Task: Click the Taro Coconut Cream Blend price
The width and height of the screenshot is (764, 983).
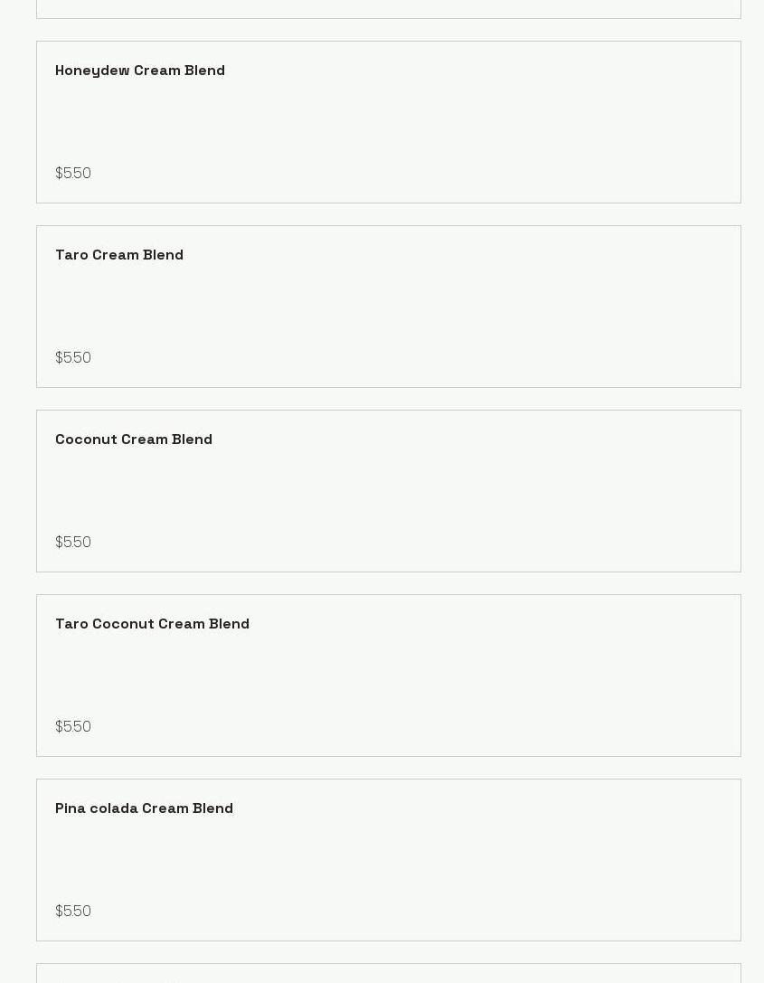Action: (73, 727)
